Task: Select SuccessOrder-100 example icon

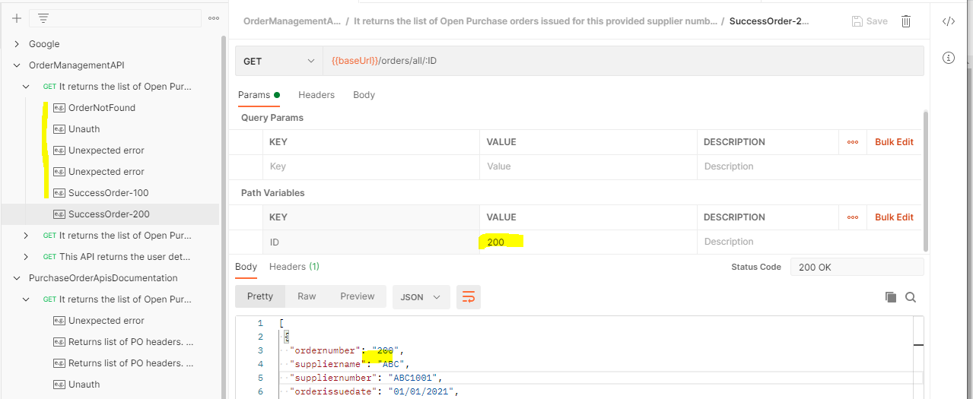Action: (x=59, y=193)
